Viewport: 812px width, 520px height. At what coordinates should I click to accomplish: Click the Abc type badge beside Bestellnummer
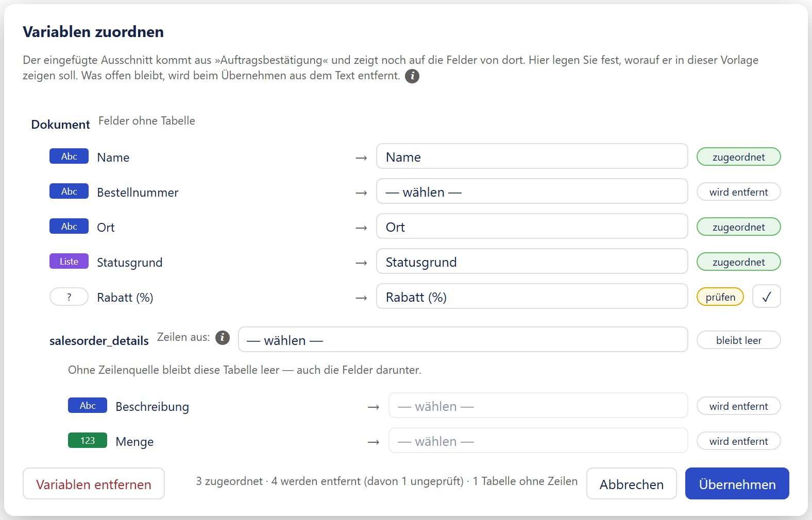[x=69, y=192]
